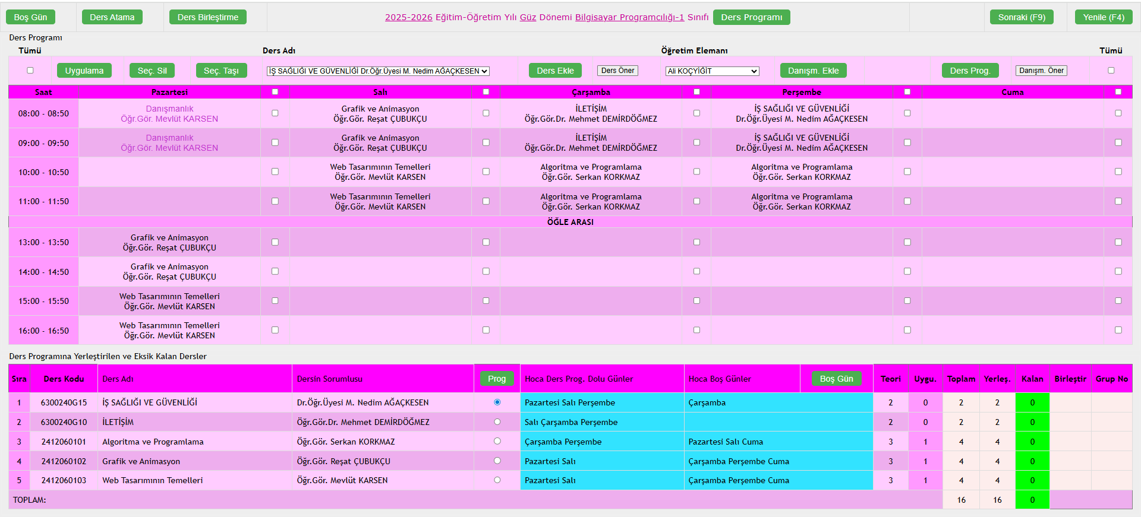Click the Danışm. Ekle button
This screenshot has width=1141, height=517.
(813, 71)
